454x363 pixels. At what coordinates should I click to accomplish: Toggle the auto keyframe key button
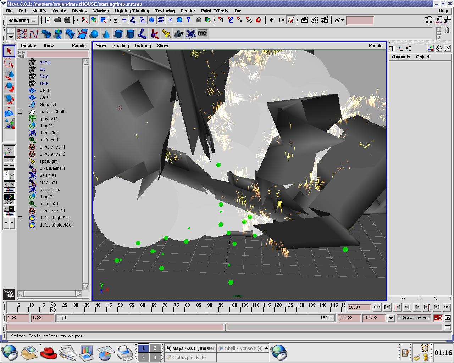coord(438,318)
